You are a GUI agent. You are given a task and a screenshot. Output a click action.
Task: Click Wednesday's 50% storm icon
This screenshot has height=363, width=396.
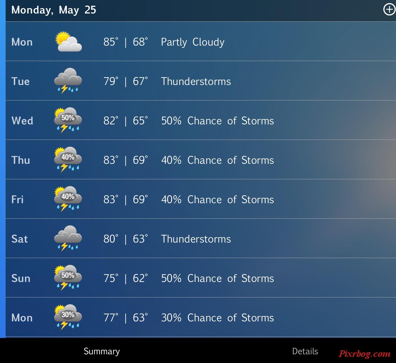click(x=68, y=120)
